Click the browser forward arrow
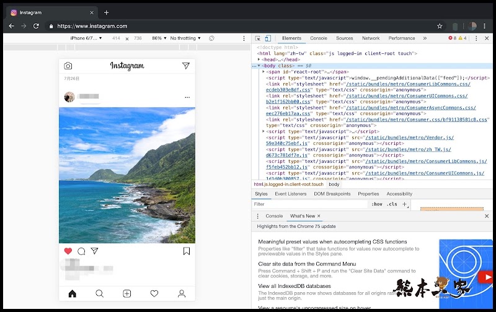 coord(24,26)
